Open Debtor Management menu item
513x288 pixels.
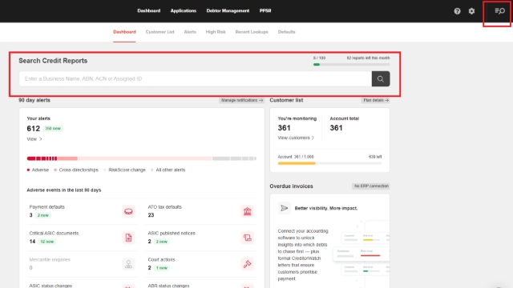coord(228,10)
